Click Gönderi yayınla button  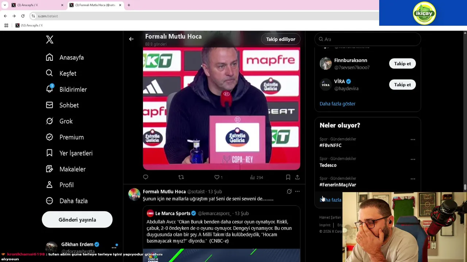[x=77, y=220]
